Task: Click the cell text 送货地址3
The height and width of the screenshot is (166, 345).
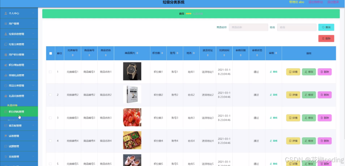Action: (x=208, y=118)
